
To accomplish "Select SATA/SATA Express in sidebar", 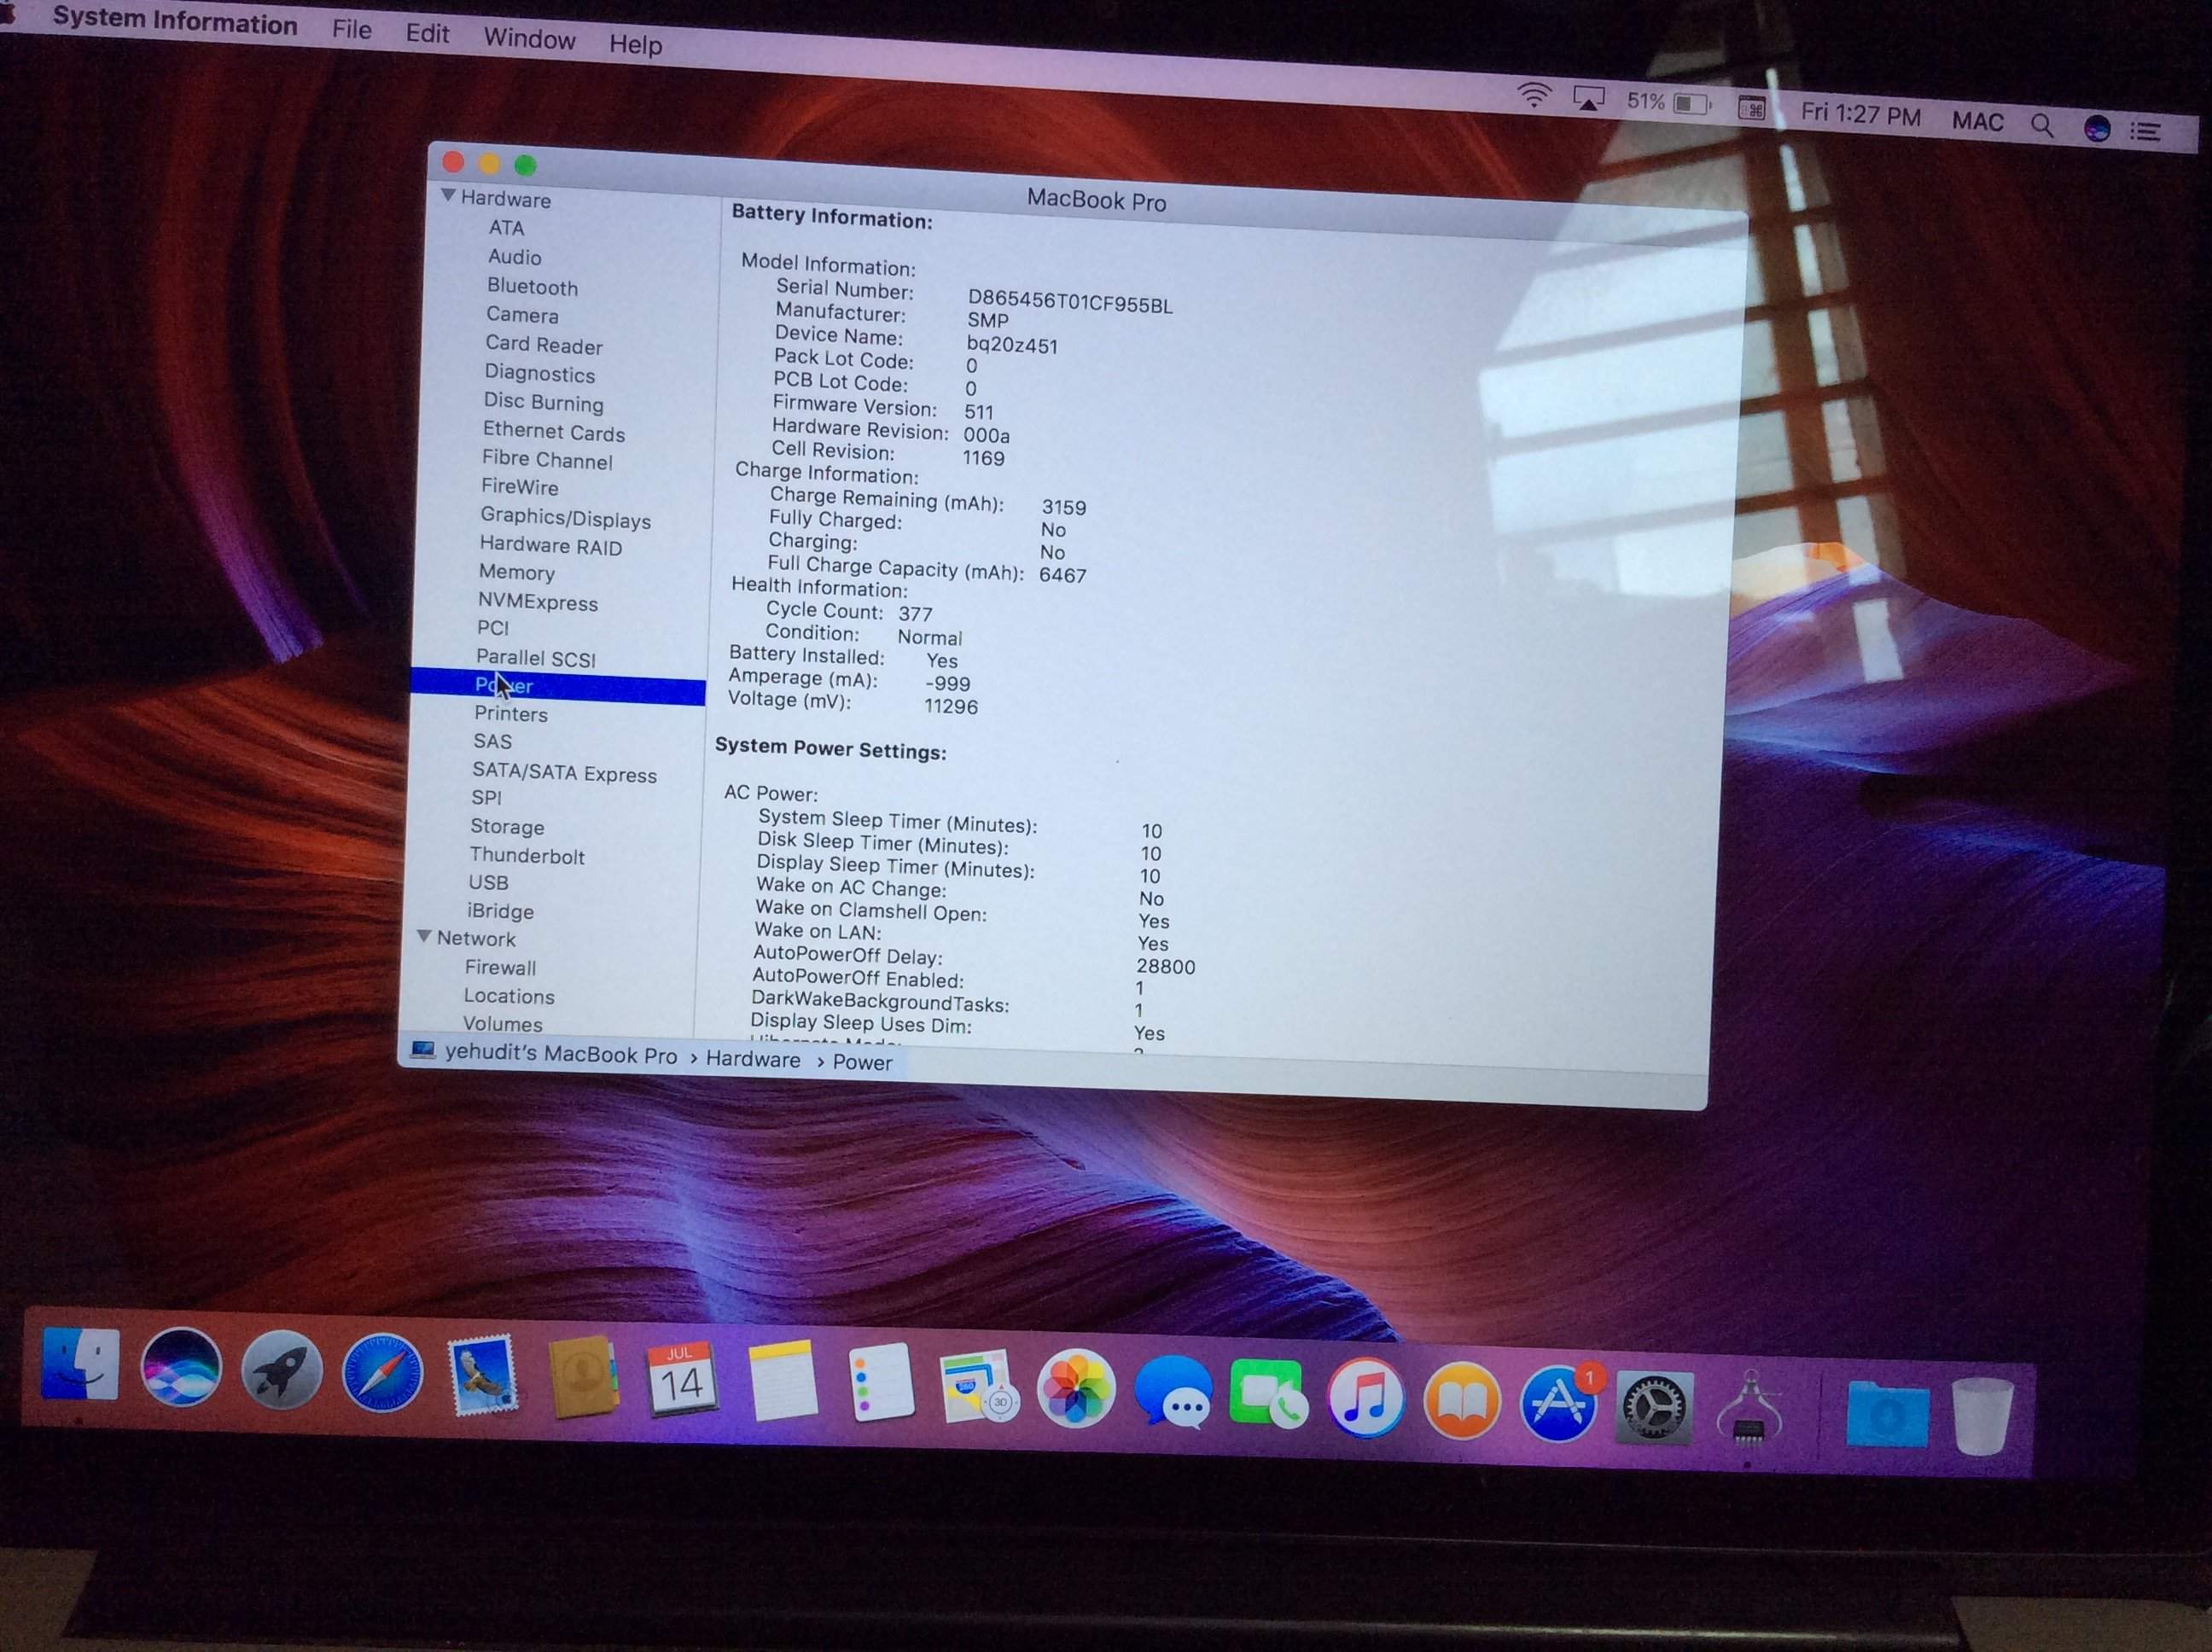I will [564, 773].
